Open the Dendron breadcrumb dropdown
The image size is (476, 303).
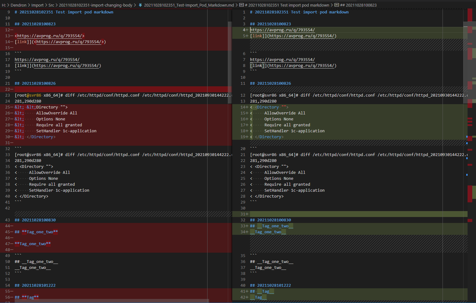pyautogui.click(x=18, y=5)
